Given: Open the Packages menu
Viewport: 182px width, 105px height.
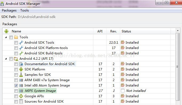Looking at the screenshot, I should point(9,10).
